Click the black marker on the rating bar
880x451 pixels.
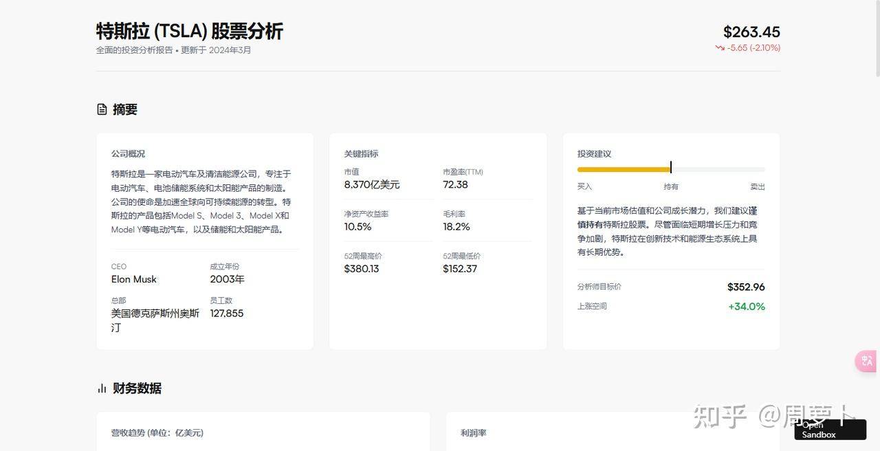click(671, 168)
